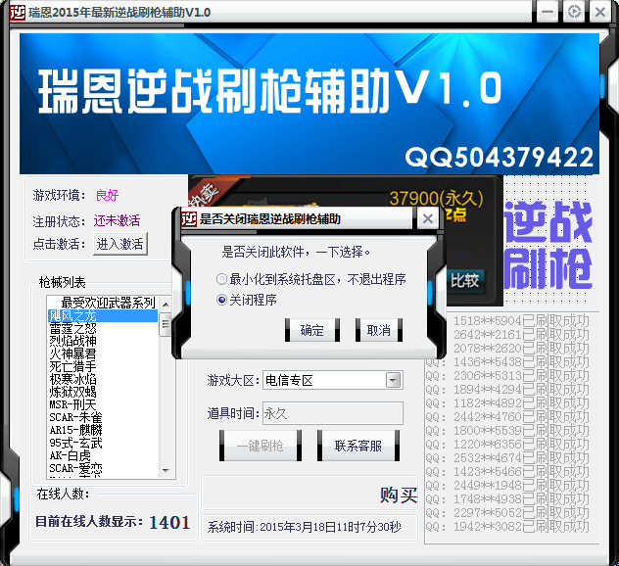Confirm with the 确定 button
619x566 pixels.
coord(311,330)
